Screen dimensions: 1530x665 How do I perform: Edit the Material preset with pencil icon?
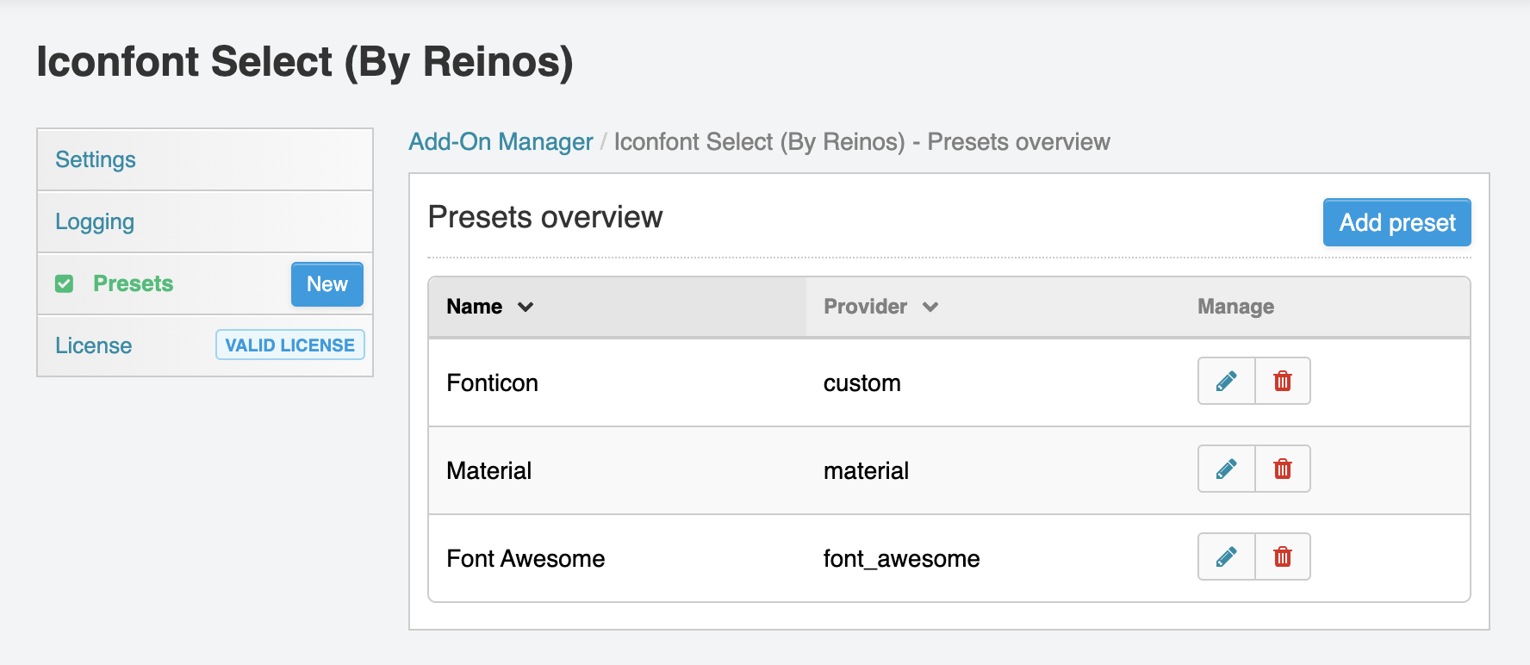(x=1227, y=469)
